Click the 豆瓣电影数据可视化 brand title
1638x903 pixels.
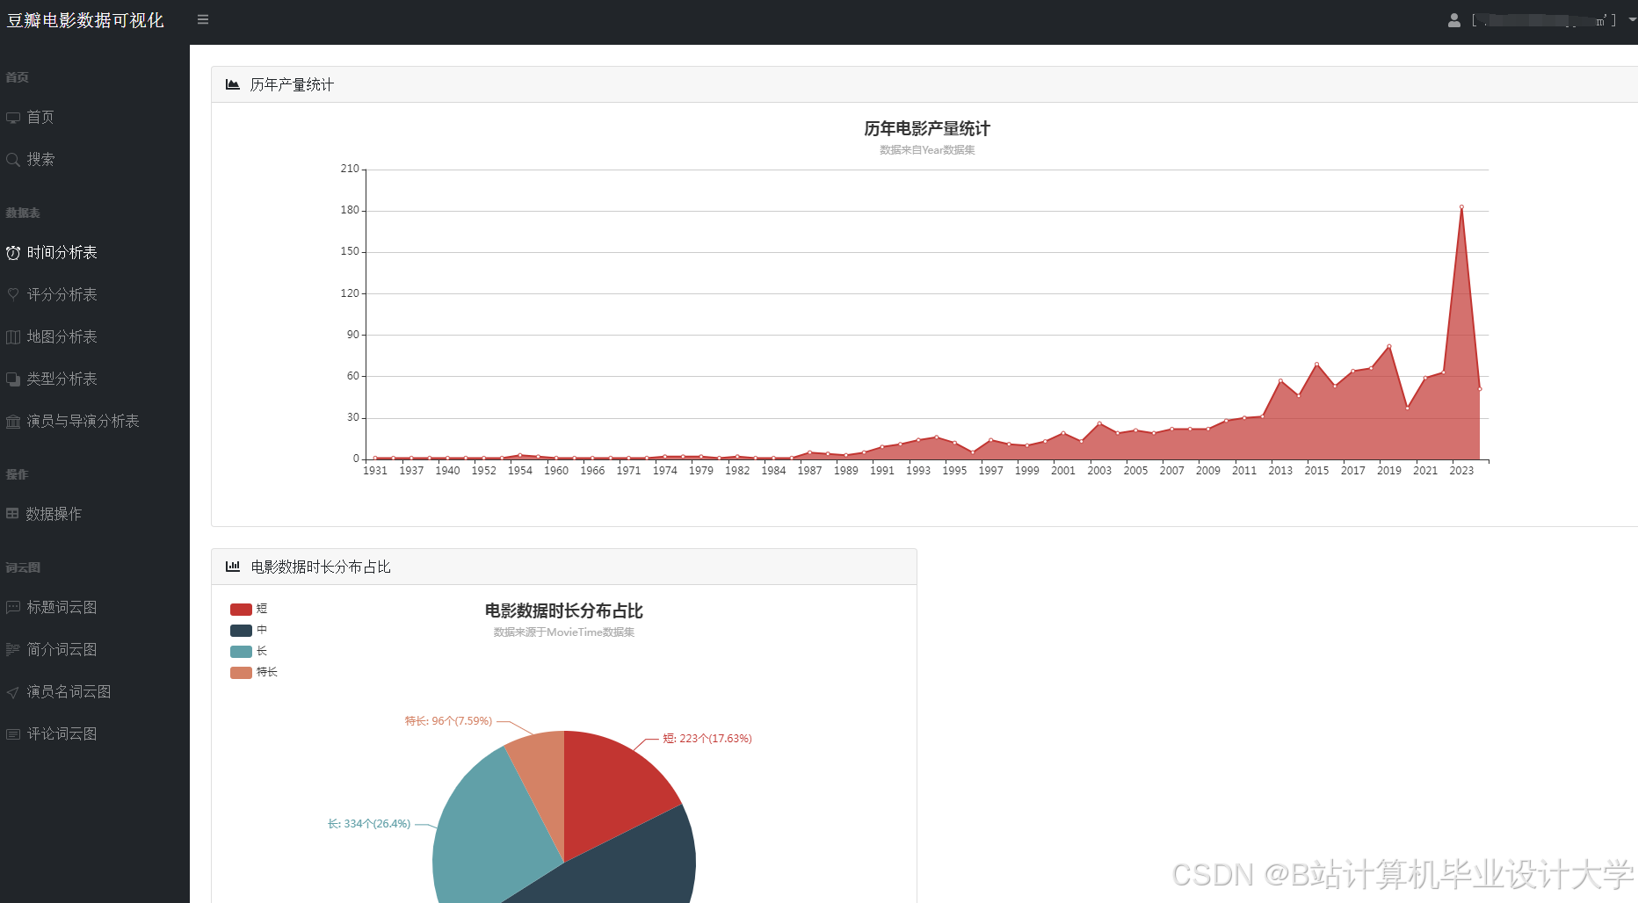(x=85, y=20)
